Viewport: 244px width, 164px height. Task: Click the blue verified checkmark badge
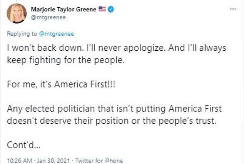coord(111,9)
